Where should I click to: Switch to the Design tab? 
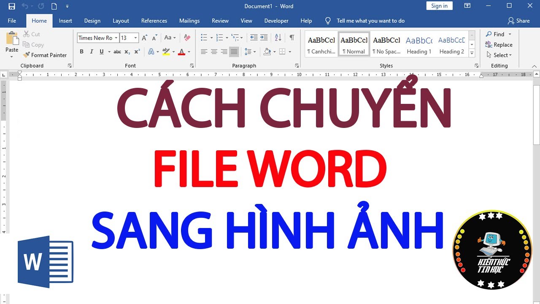(92, 21)
